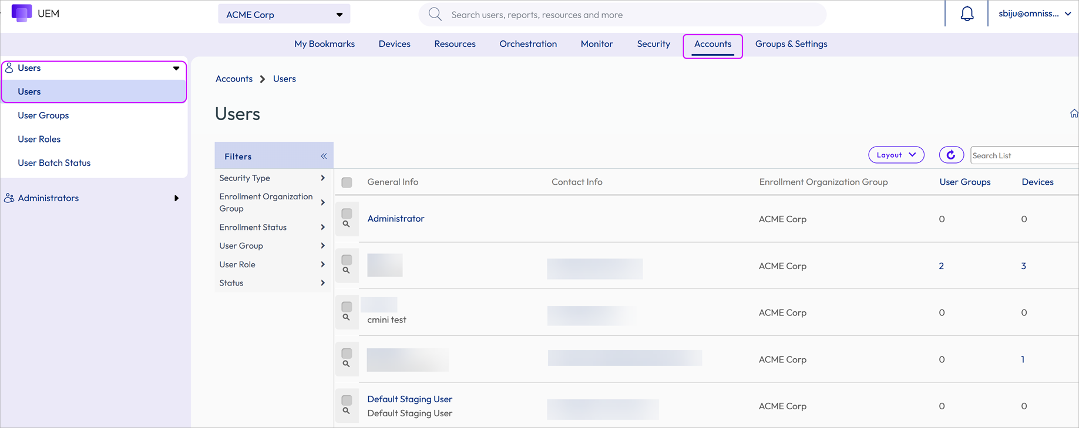1079x428 pixels.
Task: Open the Layout dropdown
Action: tap(896, 155)
